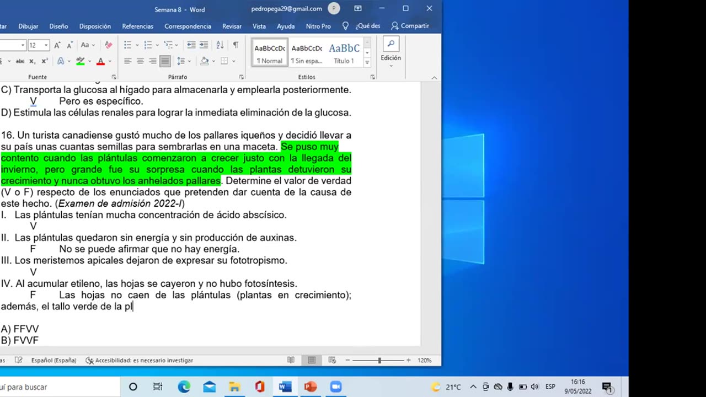Apply strikethrough formatting (abc)
Viewport: 706px width, 397px height.
[20, 61]
